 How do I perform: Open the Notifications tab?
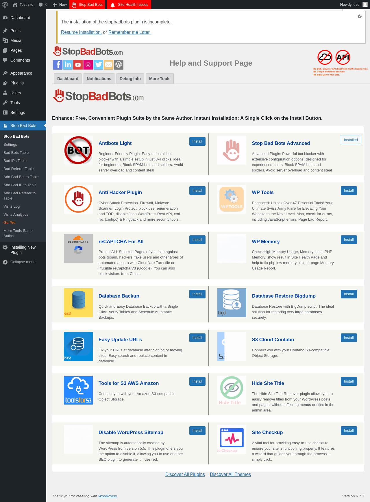(x=99, y=79)
